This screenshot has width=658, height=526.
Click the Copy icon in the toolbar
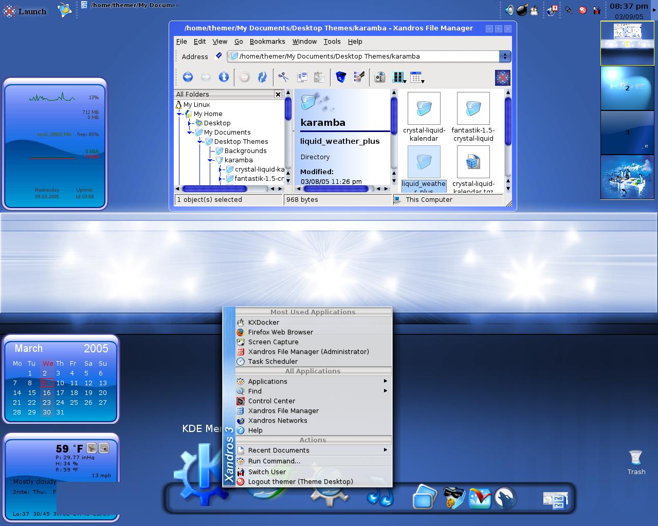pyautogui.click(x=302, y=77)
